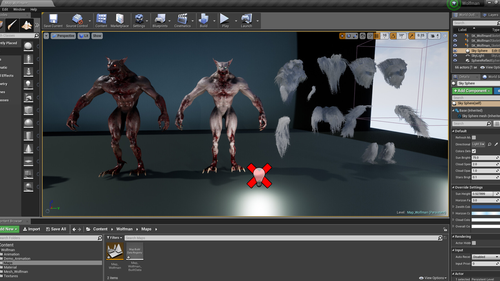The height and width of the screenshot is (281, 500).
Task: Select the Landscape mode icon
Action: pos(27,25)
